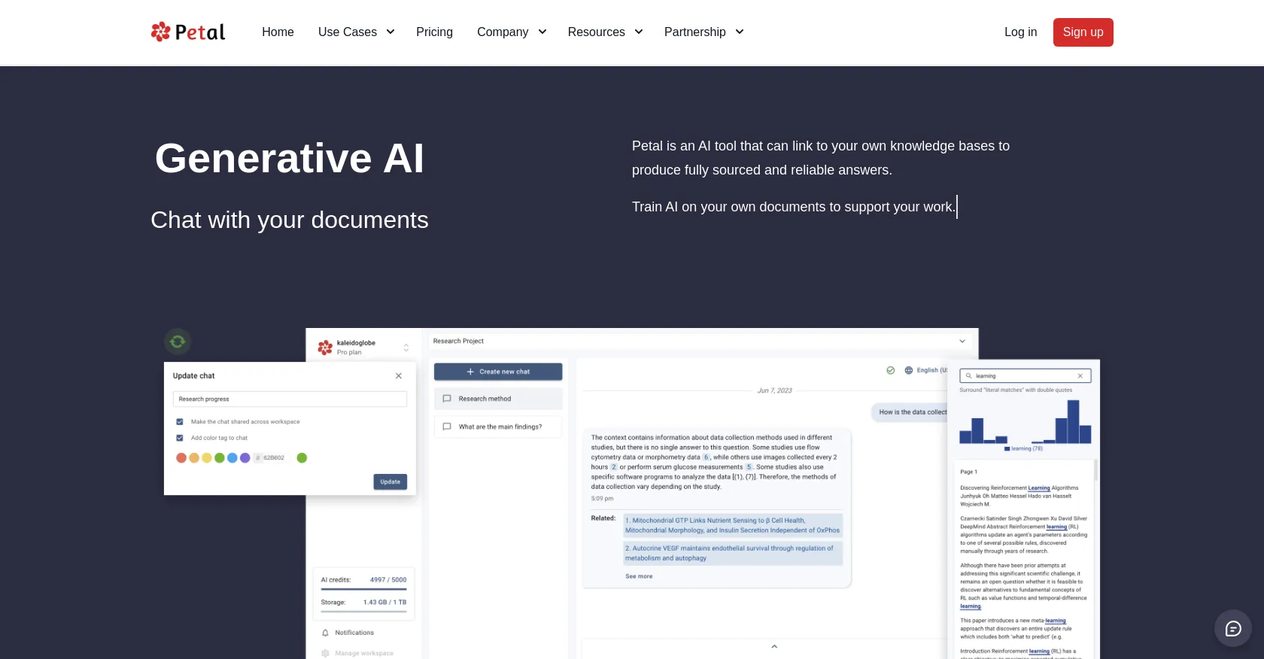1264x659 pixels.
Task: Click the kaleidoglobe workspace logo
Action: coord(325,347)
